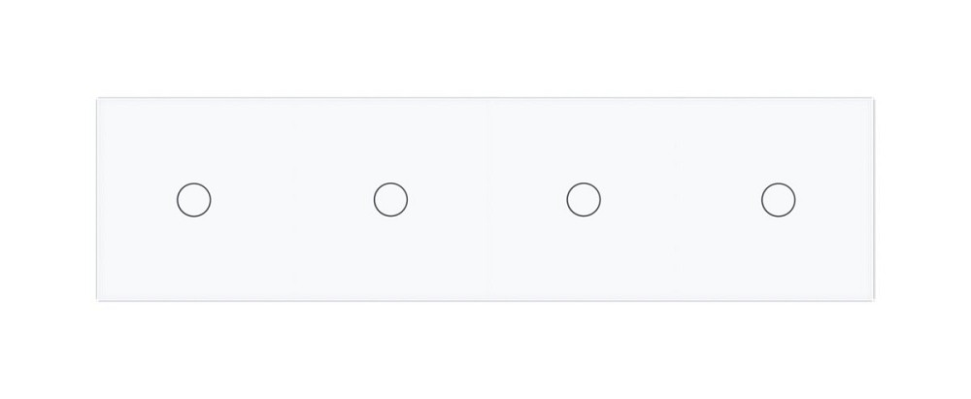
Task: Turn off the first touch sensor ring
Action: click(x=194, y=199)
